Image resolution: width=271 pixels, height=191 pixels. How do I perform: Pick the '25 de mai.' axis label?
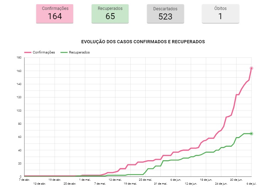[145, 180]
